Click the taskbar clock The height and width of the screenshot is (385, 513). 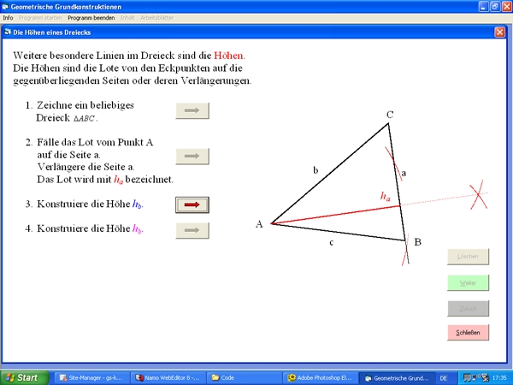(x=498, y=377)
